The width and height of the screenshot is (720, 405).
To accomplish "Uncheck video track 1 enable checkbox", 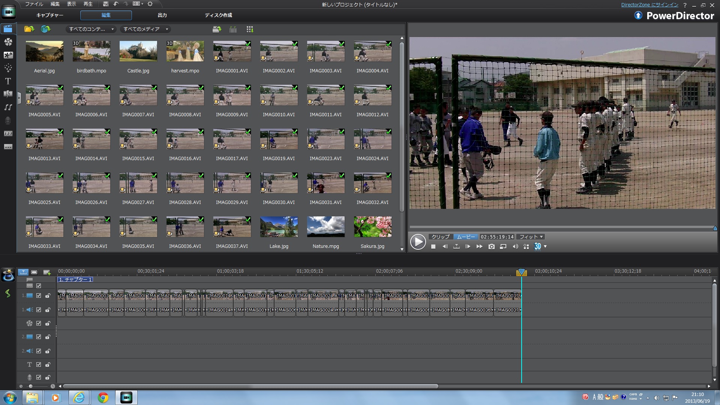I will tap(39, 295).
